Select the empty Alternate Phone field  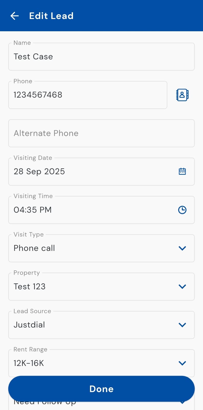click(x=101, y=133)
